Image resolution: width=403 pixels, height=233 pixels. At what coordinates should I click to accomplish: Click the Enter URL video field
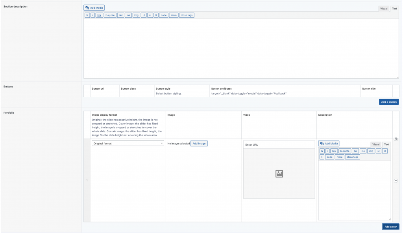279,144
